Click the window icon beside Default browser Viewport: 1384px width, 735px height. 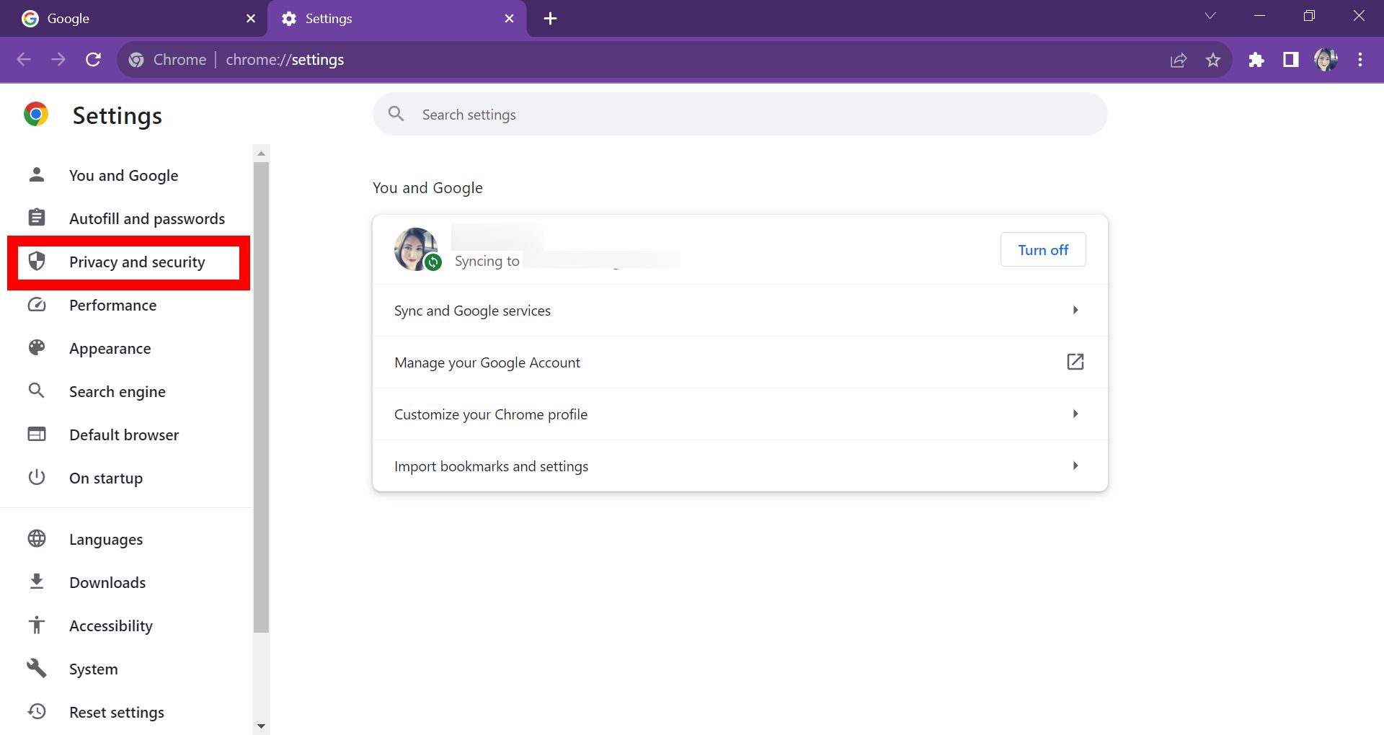[x=37, y=434]
